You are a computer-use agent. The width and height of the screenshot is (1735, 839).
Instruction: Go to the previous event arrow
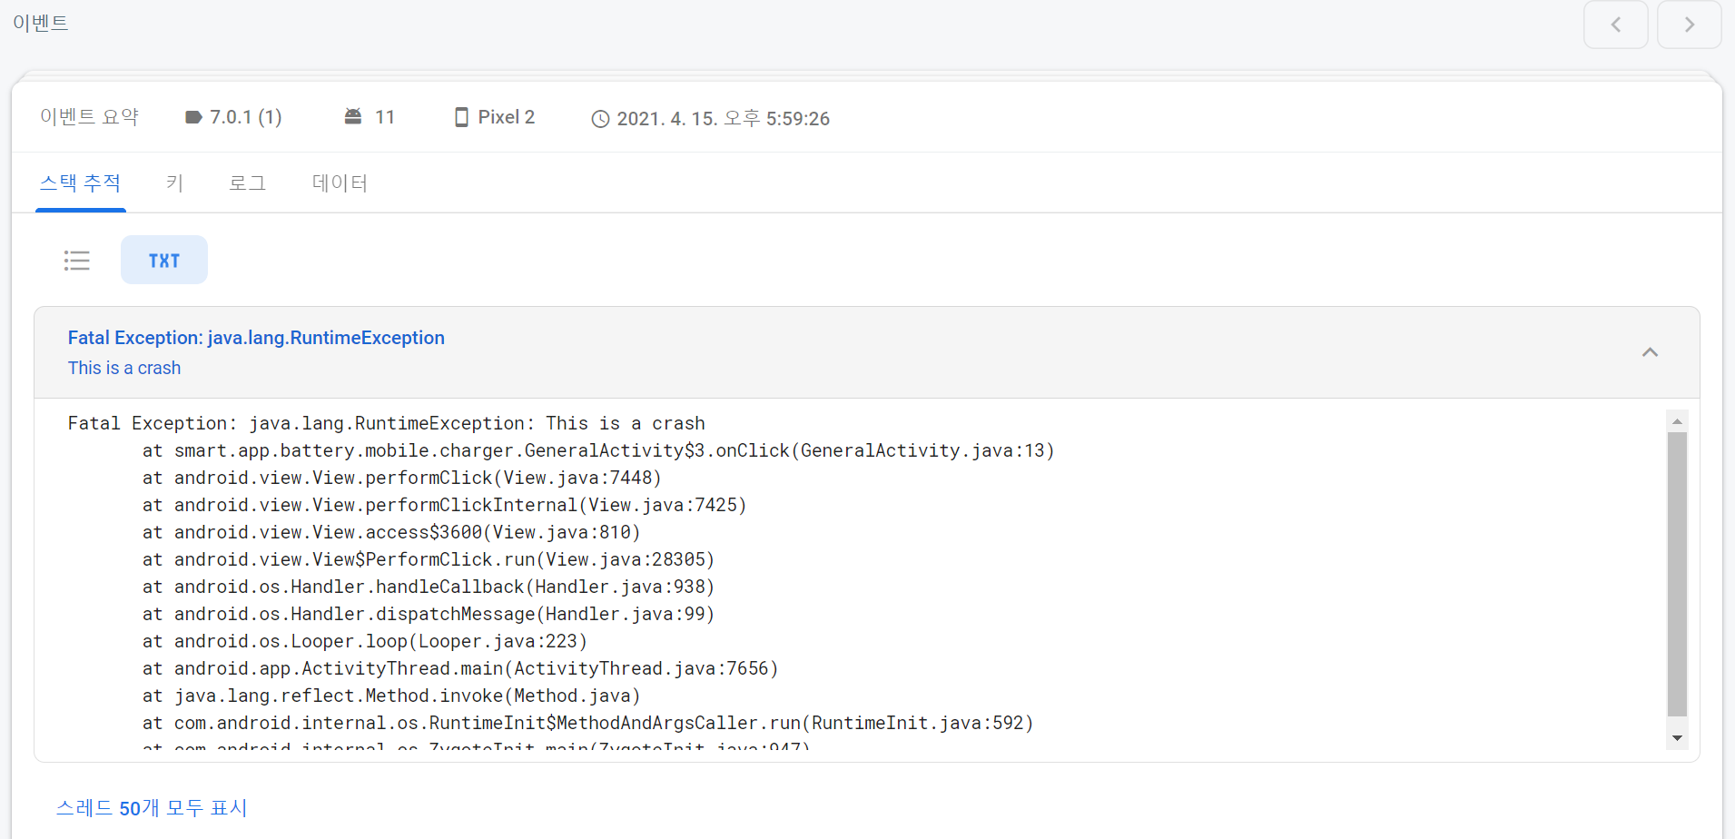point(1615,25)
